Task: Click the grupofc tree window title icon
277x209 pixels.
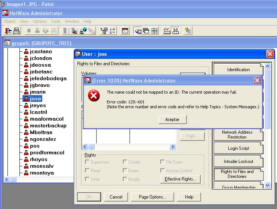Action: coord(7,43)
